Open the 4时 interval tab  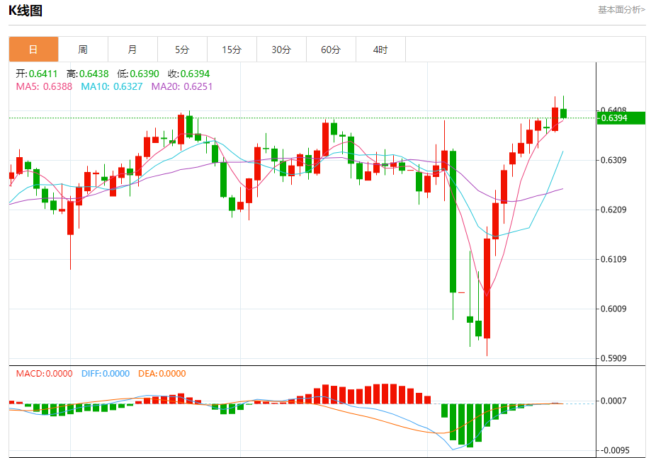tap(380, 50)
